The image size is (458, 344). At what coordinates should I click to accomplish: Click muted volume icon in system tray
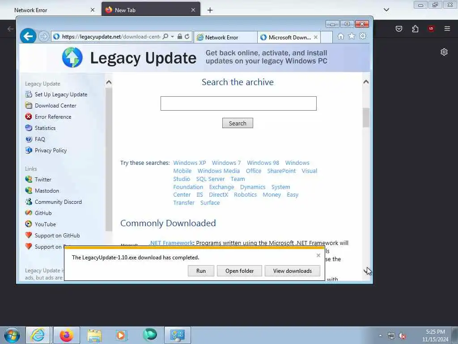(402, 336)
